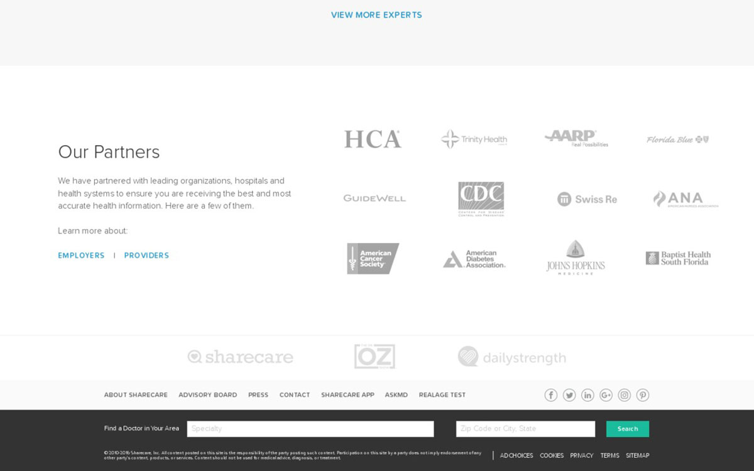The height and width of the screenshot is (471, 754).
Task: Select the GuideWell partner logo
Action: [374, 198]
